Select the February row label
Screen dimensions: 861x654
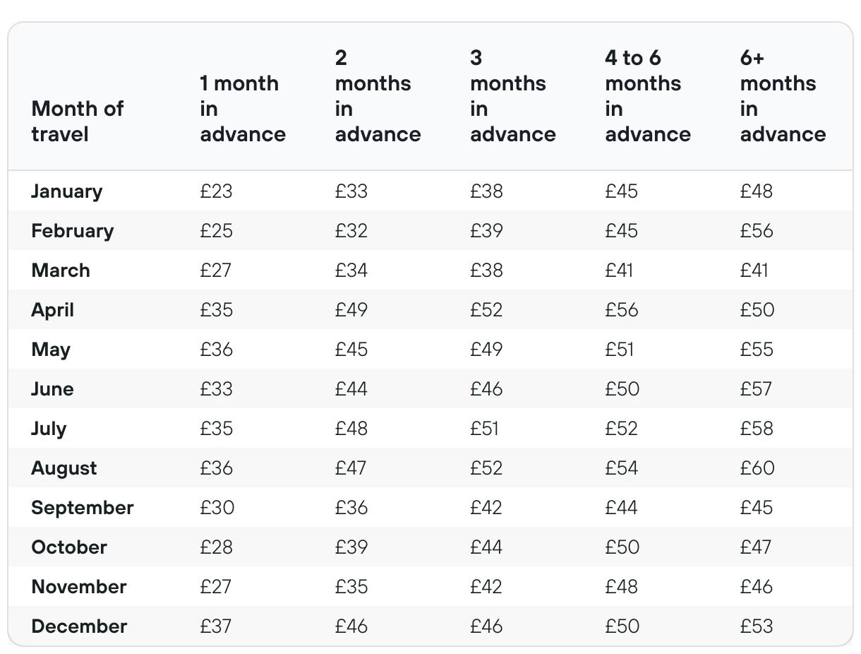tap(72, 231)
